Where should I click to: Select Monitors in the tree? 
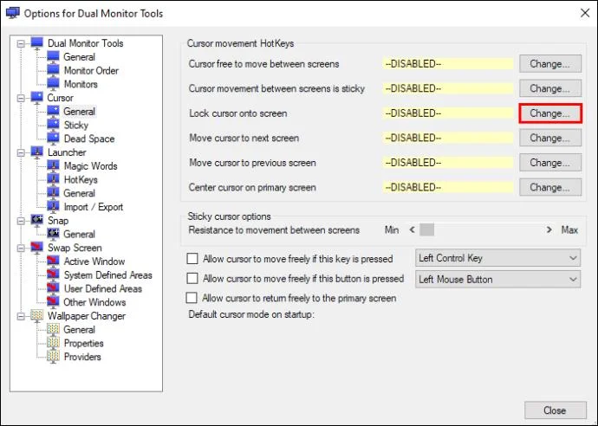81,84
